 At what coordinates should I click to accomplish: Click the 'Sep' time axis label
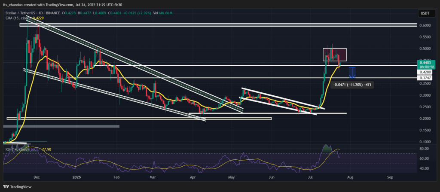tap(390, 177)
